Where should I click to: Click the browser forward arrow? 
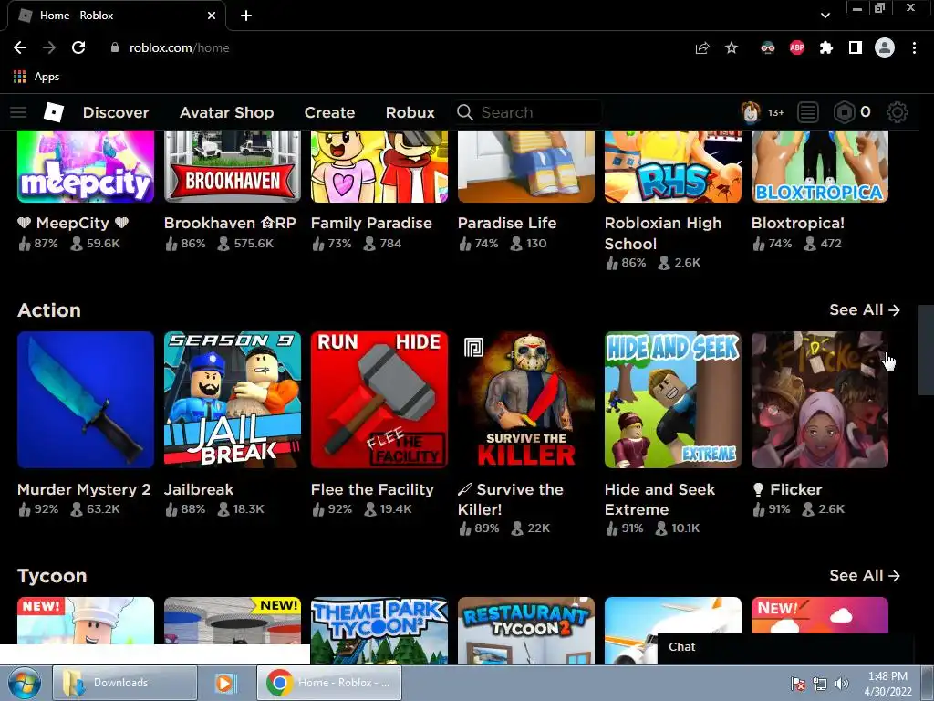(x=49, y=47)
